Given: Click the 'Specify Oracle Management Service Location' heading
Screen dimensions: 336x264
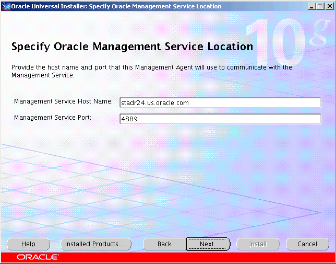Looking at the screenshot, I should pyautogui.click(x=132, y=47).
